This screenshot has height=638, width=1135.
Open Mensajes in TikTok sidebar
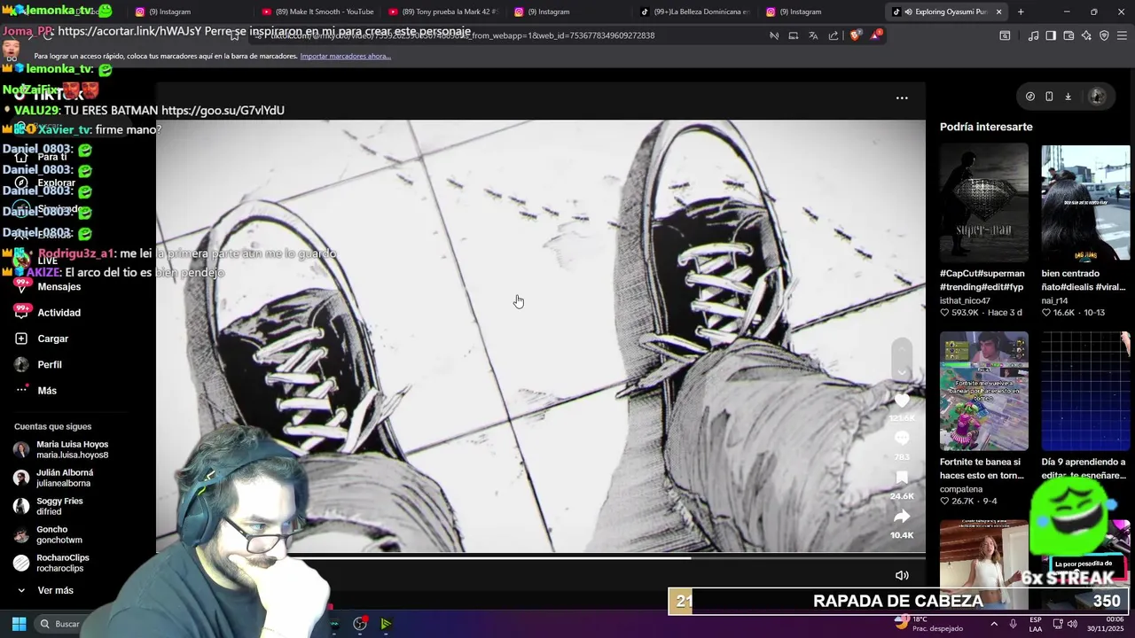[x=47, y=287]
